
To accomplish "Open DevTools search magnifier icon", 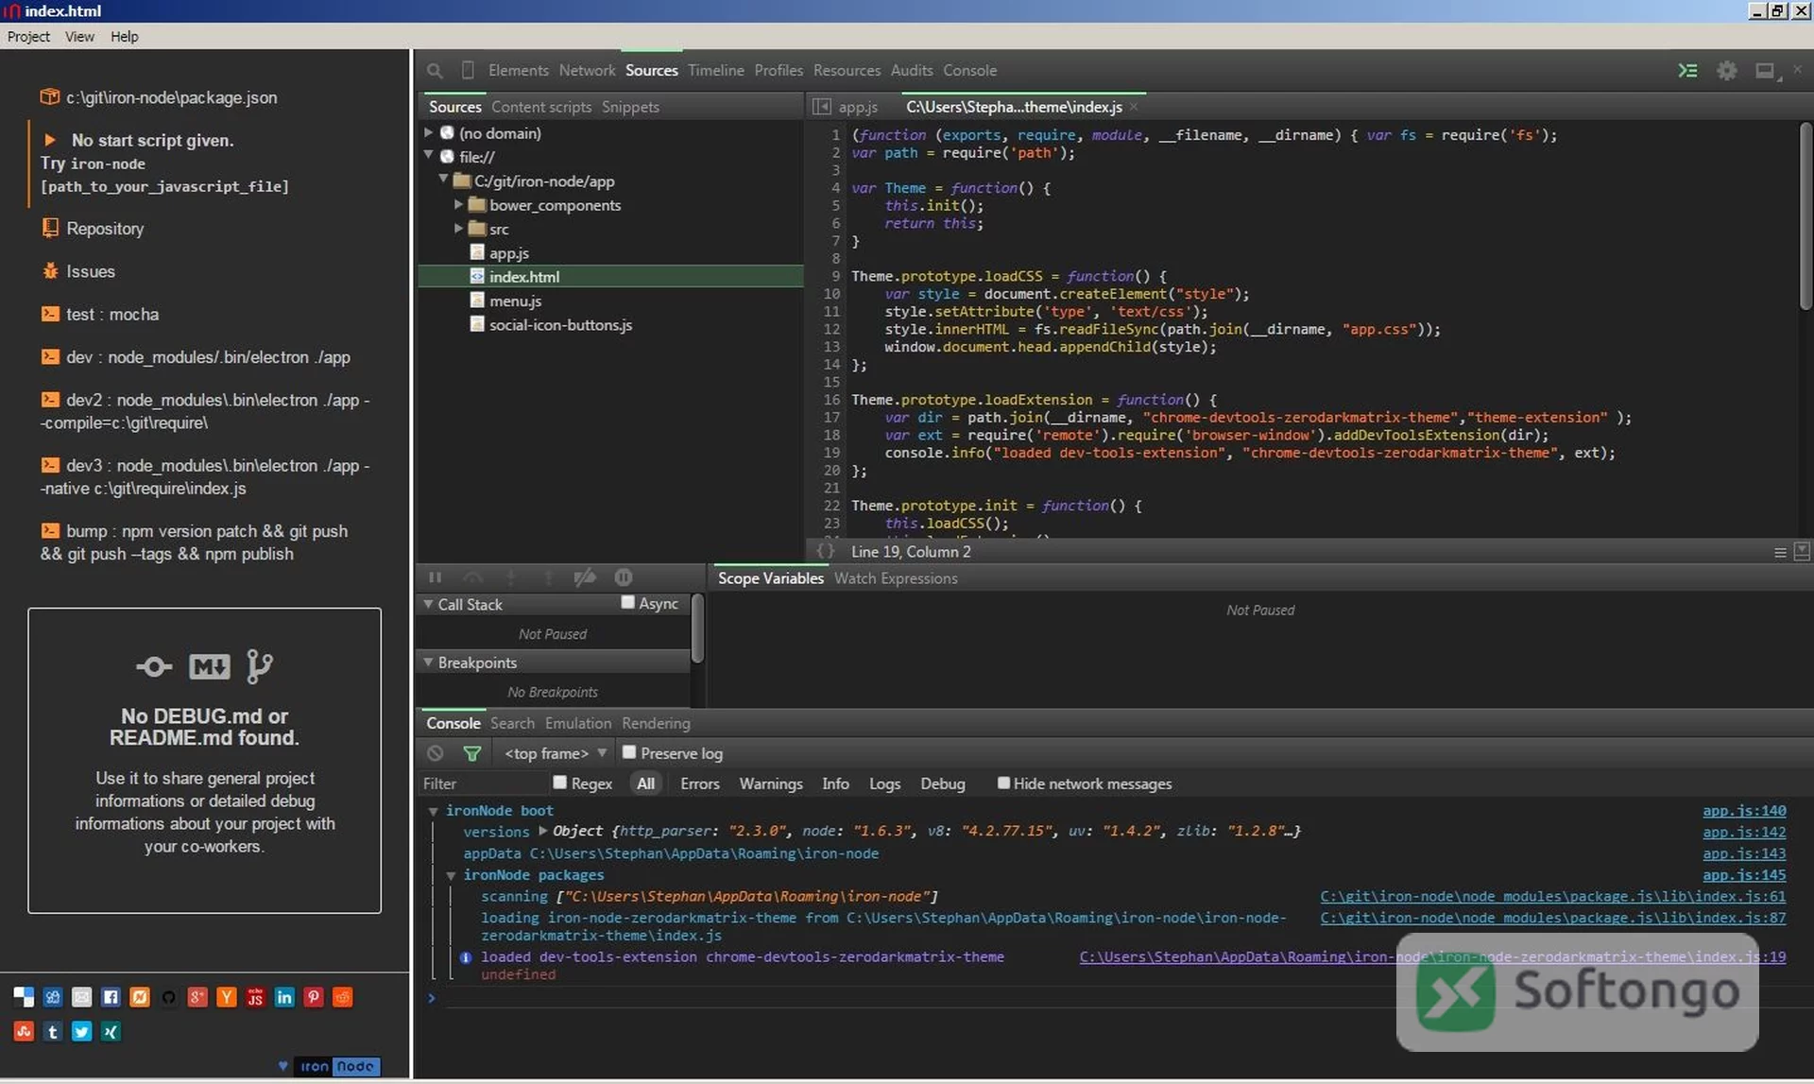I will point(435,70).
